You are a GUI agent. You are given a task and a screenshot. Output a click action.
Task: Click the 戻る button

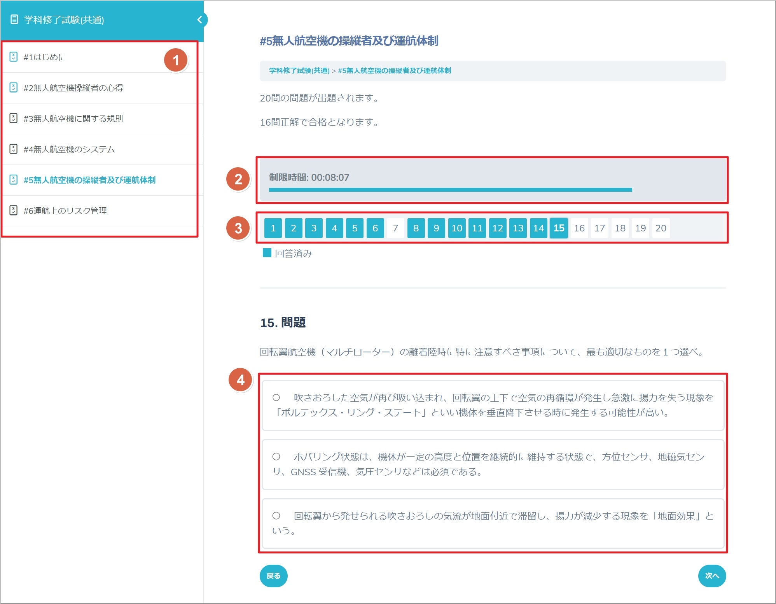pos(273,576)
